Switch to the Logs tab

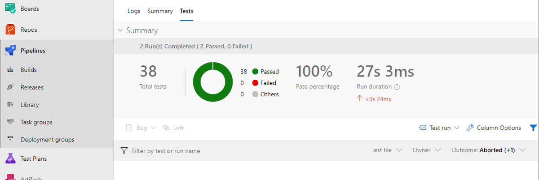pos(134,11)
